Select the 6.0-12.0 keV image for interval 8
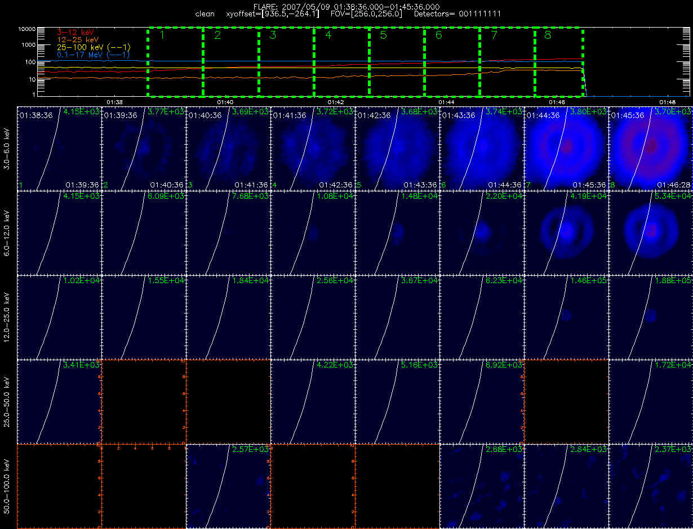This screenshot has width=693, height=529. (651, 232)
